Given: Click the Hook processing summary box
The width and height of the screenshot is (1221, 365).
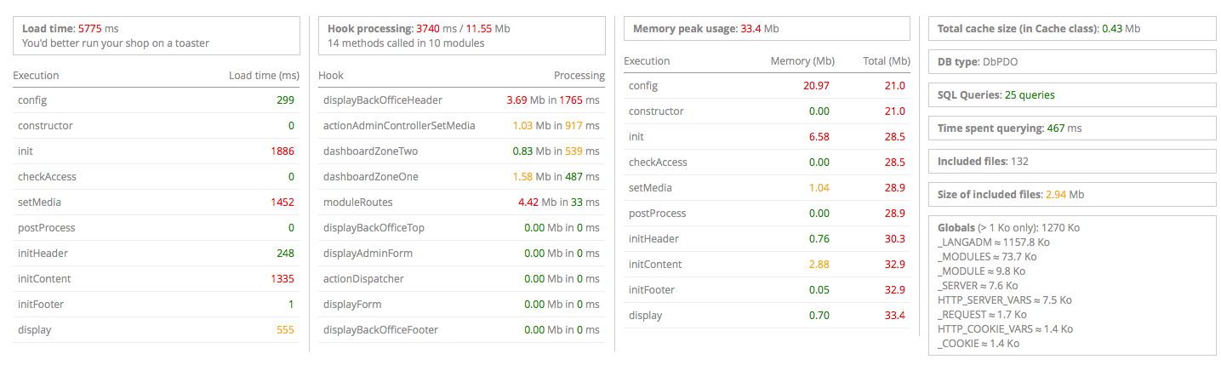Looking at the screenshot, I should (461, 36).
